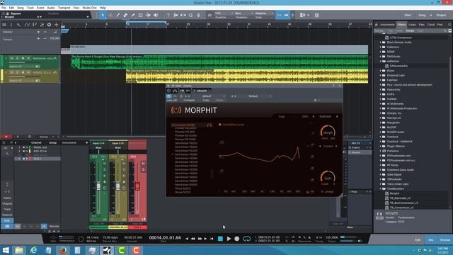Toggle the Loop button in transport

[246, 239]
